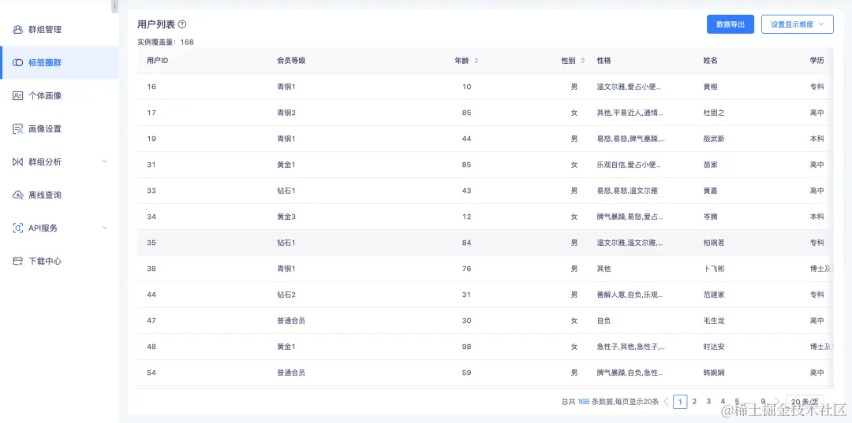
Task: Open 群组管理 menu item
Action: click(59, 30)
